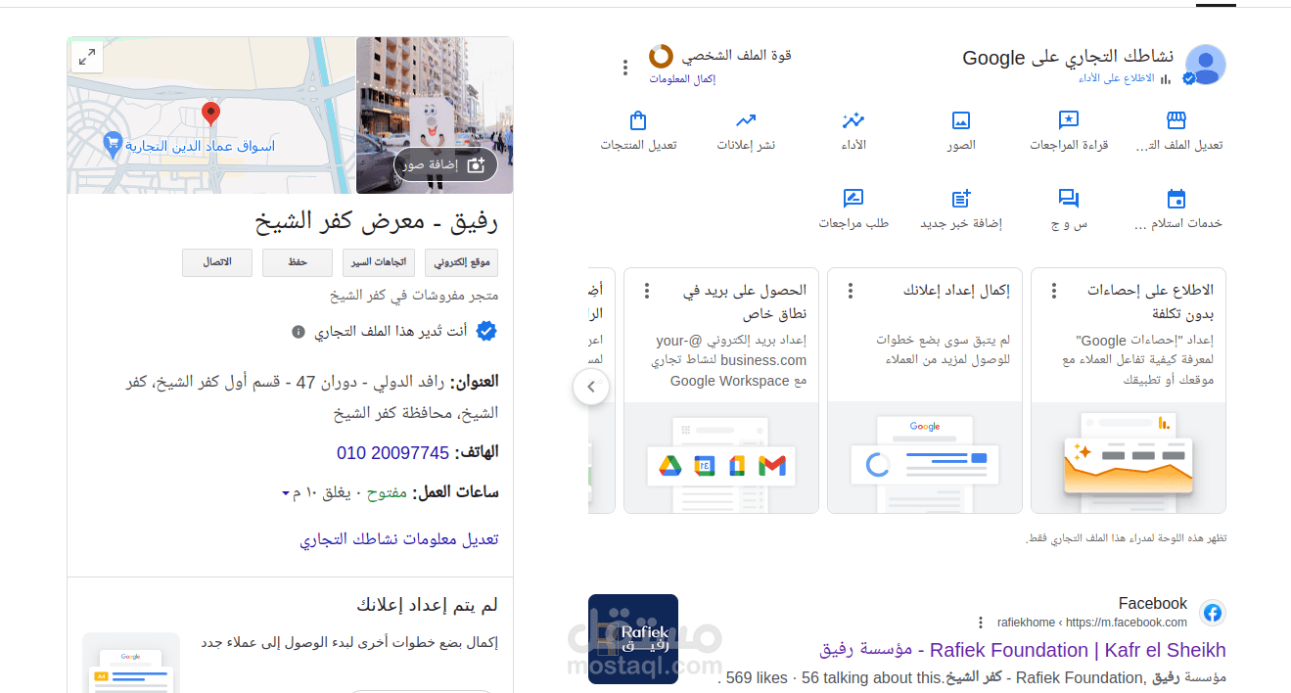
Task: Expand the map with the fullscreen icon
Action: pyautogui.click(x=87, y=57)
